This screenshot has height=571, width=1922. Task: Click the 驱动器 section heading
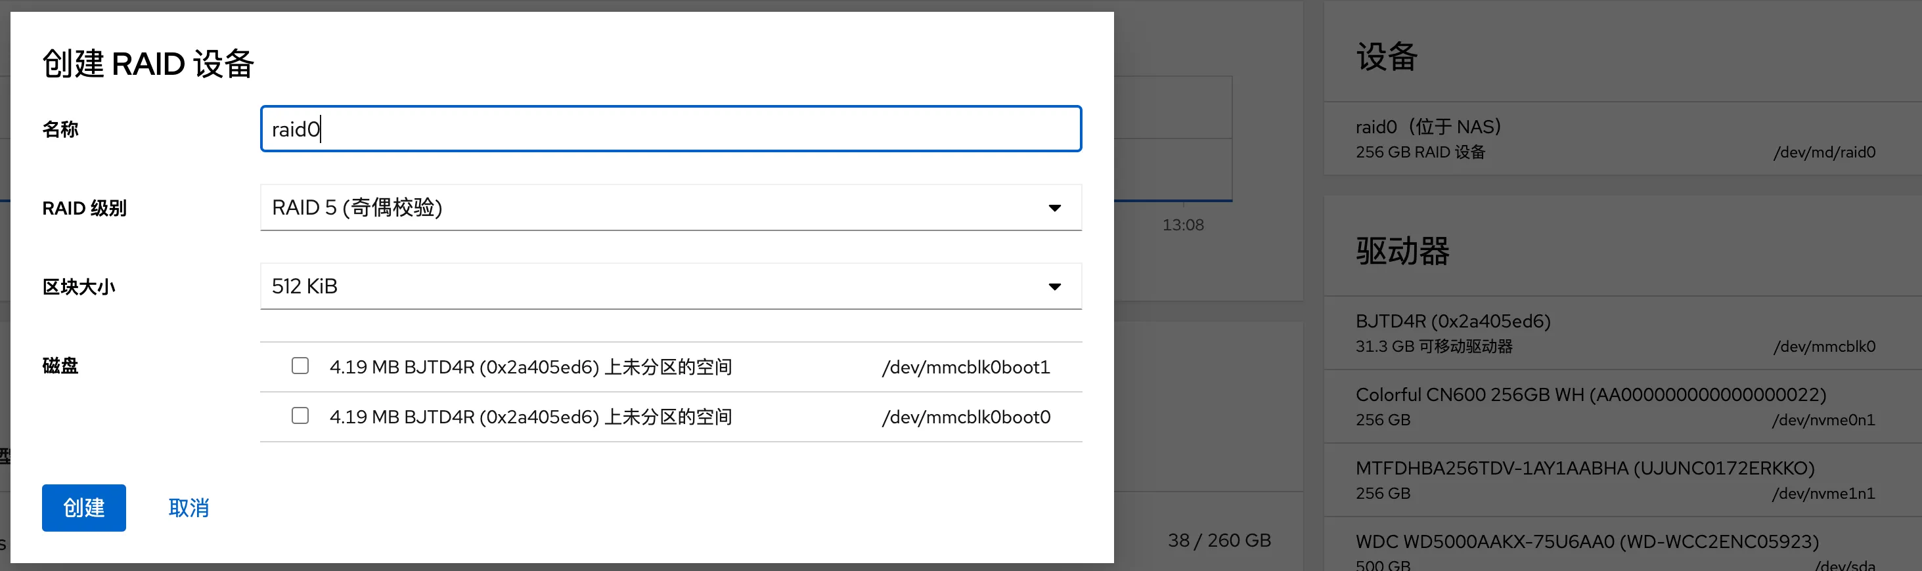1402,251
